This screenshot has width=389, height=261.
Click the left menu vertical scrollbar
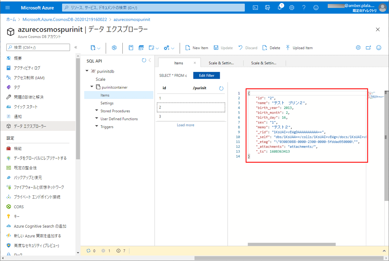(78, 108)
